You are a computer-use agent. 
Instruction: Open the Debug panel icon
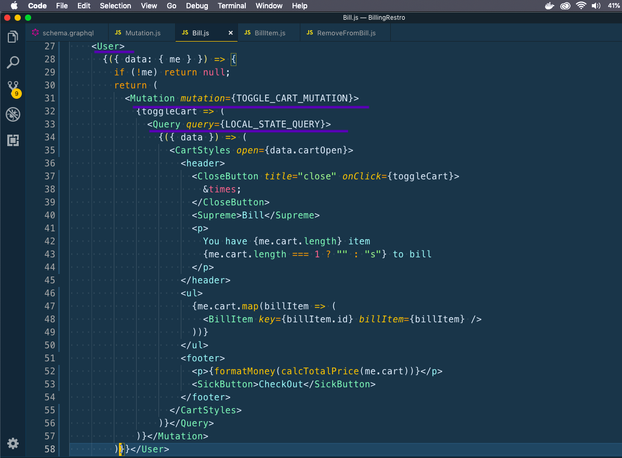(x=13, y=114)
